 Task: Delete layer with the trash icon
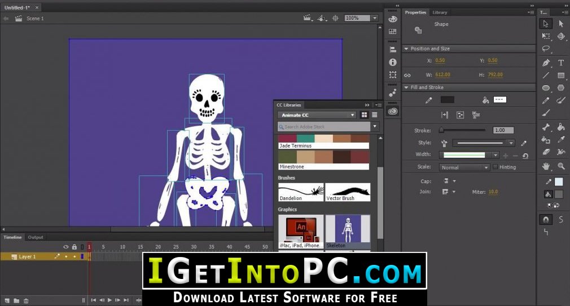[x=26, y=300]
